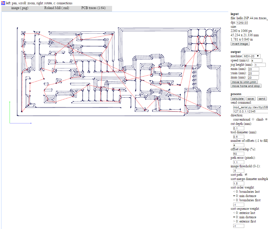Image resolution: width=268 pixels, height=229 pixels.
Task: Click the path error (pixels) field
Action: tap(239, 162)
